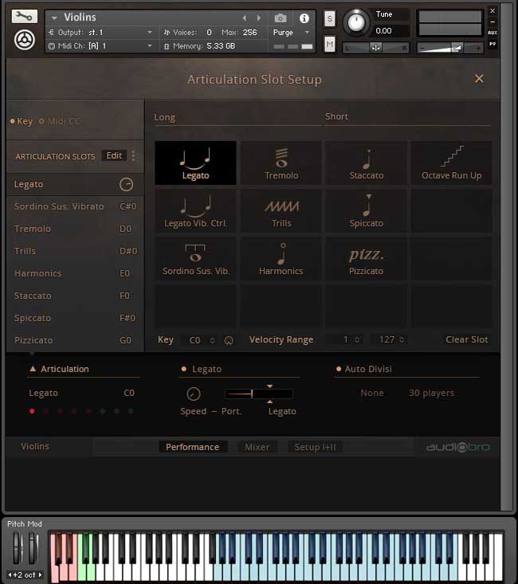The image size is (518, 584).
Task: Select the Trills D#0 slot
Action: point(75,252)
